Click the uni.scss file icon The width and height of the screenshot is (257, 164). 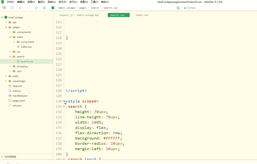(x=10, y=105)
